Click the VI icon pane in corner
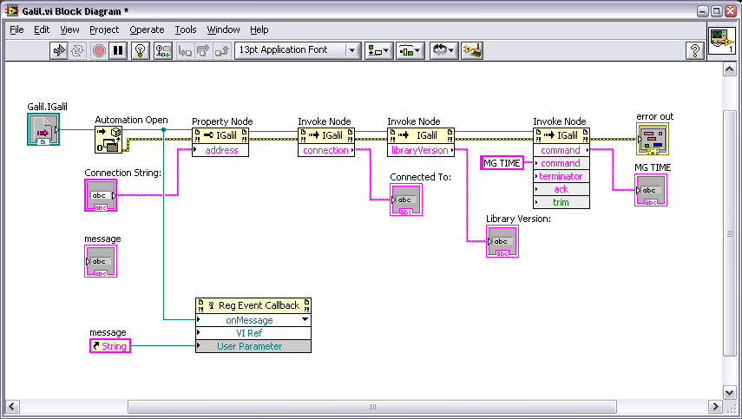Image resolution: width=742 pixels, height=419 pixels. point(722,40)
